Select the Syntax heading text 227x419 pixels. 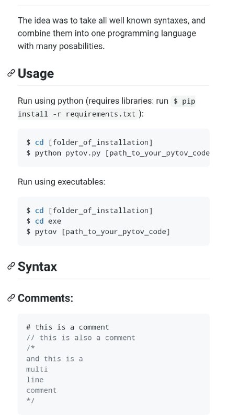pyautogui.click(x=37, y=267)
